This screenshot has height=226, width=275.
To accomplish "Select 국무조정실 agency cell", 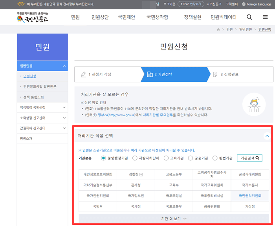I will [174, 196].
